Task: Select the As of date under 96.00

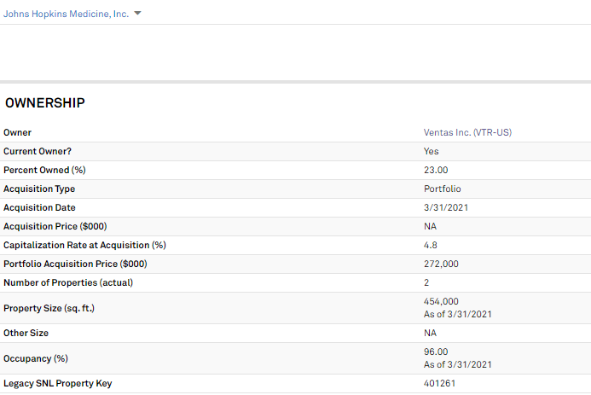Action: click(x=458, y=364)
